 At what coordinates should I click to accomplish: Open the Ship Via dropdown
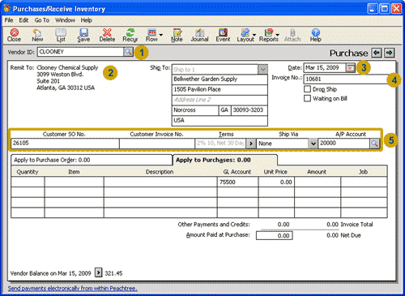point(313,144)
